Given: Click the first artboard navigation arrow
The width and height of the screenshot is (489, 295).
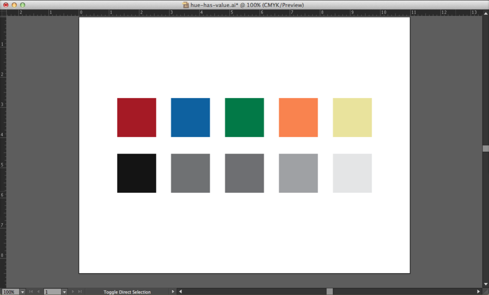Looking at the screenshot, I should click(31, 292).
